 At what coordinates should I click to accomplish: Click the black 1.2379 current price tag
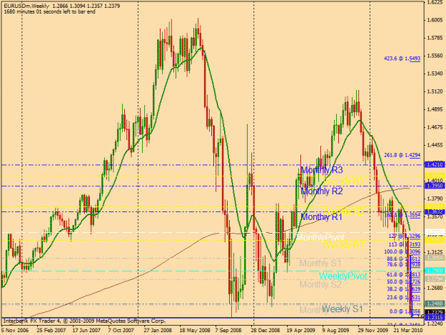click(435, 313)
